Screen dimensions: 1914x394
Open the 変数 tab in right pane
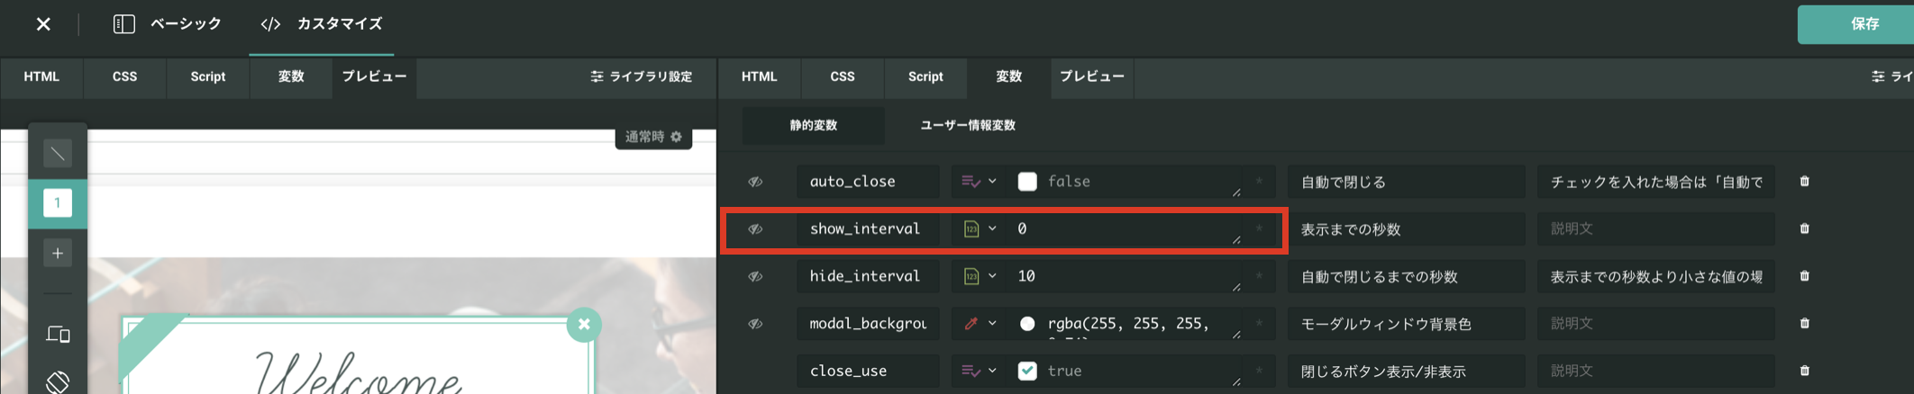(x=1008, y=76)
